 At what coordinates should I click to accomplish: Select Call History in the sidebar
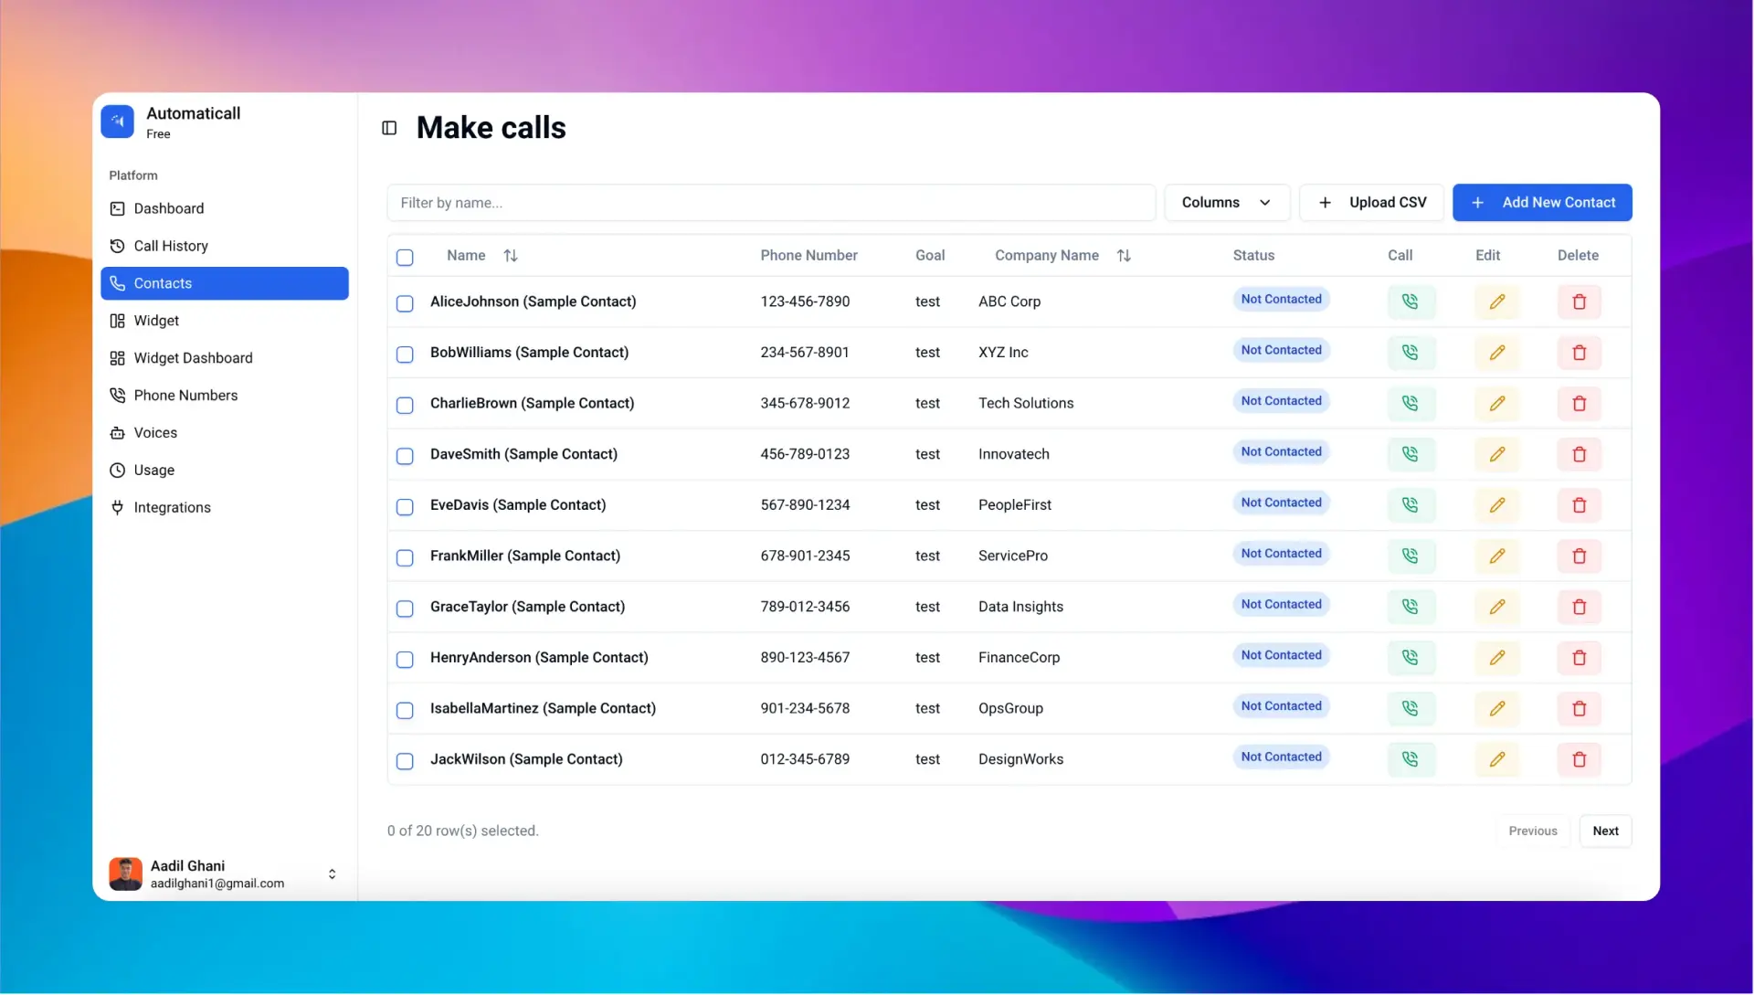pos(170,245)
